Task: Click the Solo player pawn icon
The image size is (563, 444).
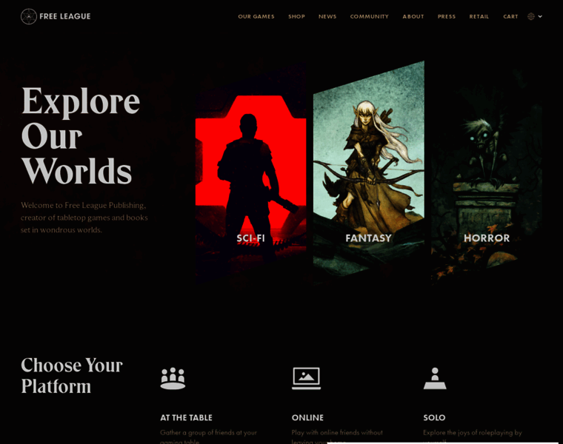Action: click(x=435, y=378)
